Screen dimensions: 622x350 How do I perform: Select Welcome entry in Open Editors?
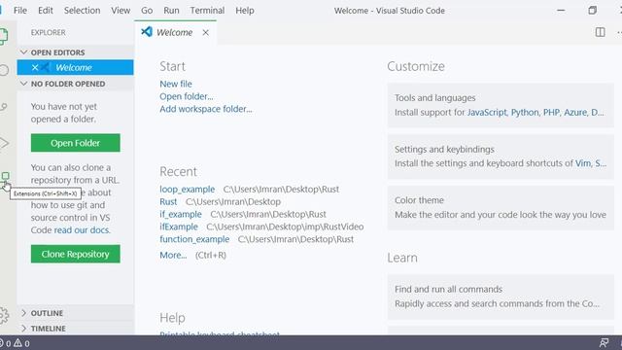coord(76,67)
